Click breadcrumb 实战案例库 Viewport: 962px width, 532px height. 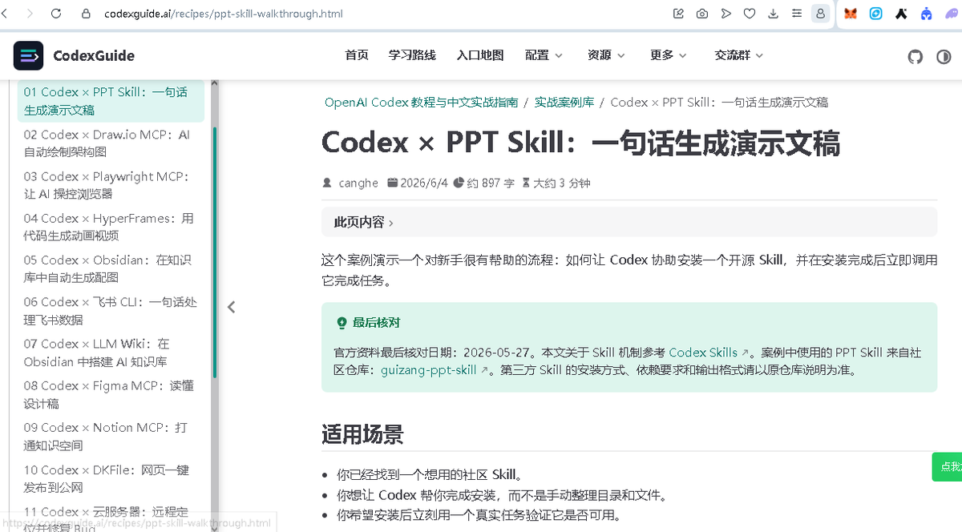point(564,103)
